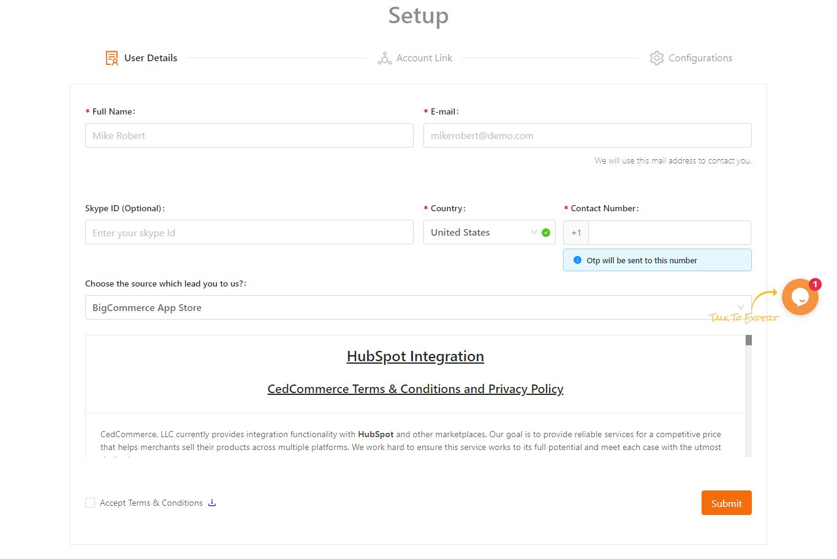Image resolution: width=837 pixels, height=559 pixels.
Task: Go to User Details step
Action: (142, 58)
